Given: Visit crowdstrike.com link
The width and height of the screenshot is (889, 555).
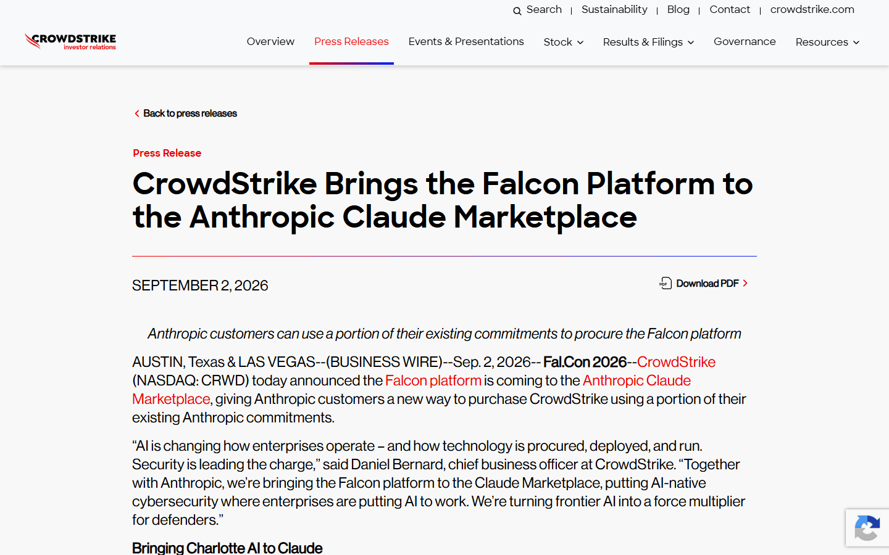Looking at the screenshot, I should (x=812, y=9).
